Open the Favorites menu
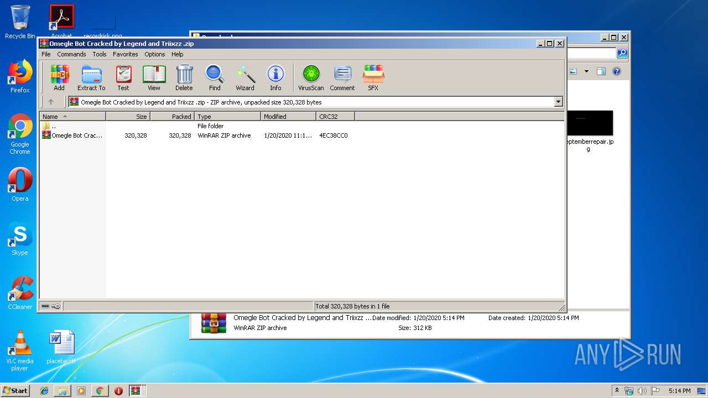The image size is (708, 398). pos(126,54)
